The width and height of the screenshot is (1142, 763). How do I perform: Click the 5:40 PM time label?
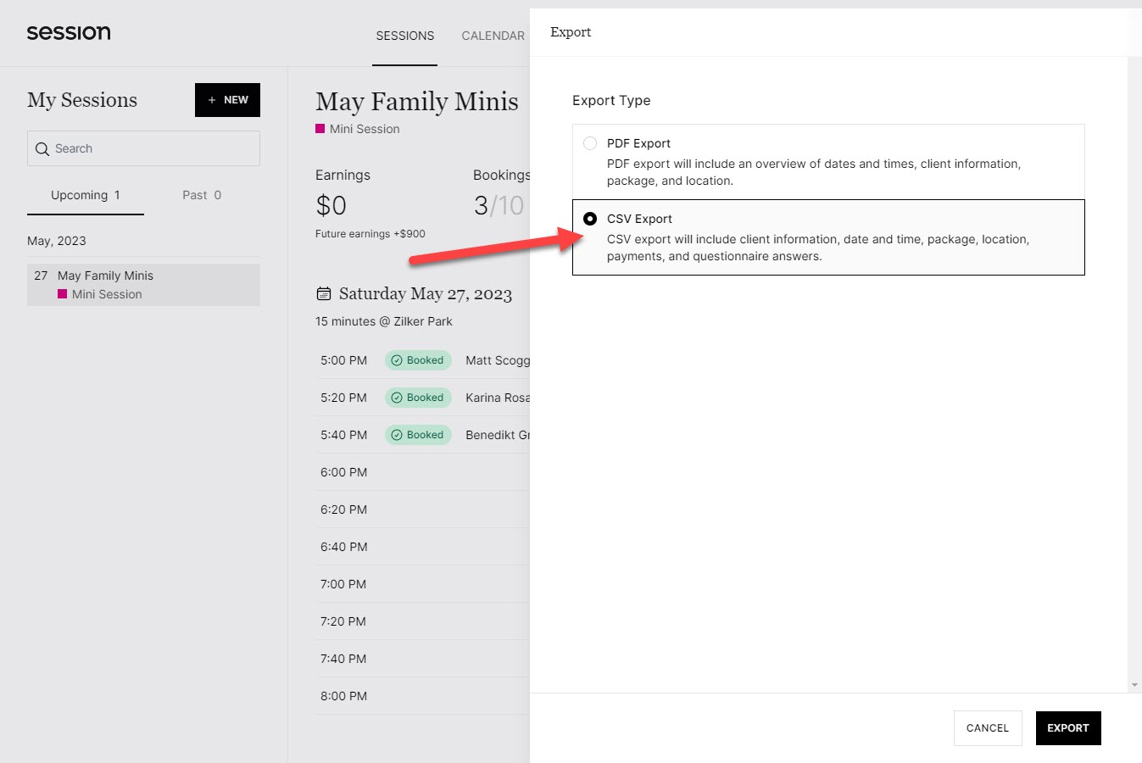(x=343, y=435)
